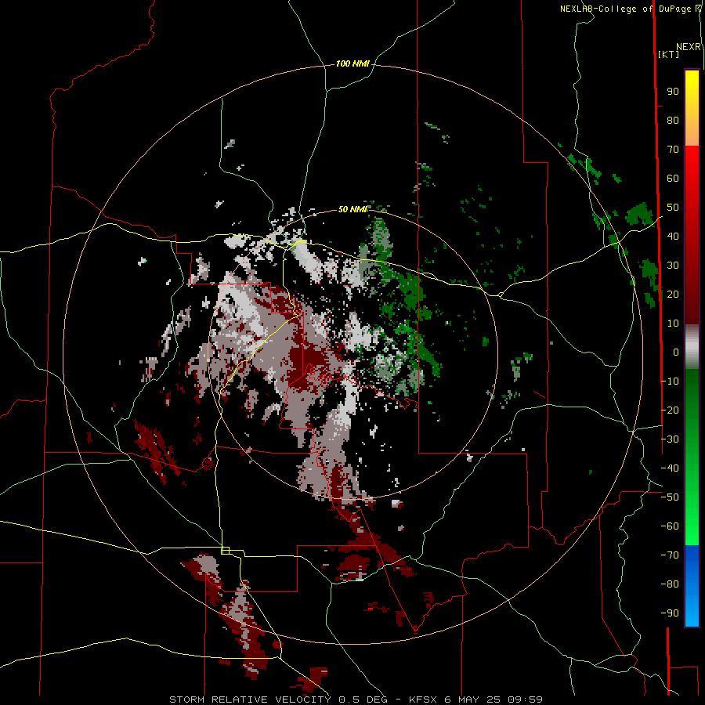Screen dimensions: 705x705
Task: Click the positive 90 scale value
Action: click(x=673, y=92)
